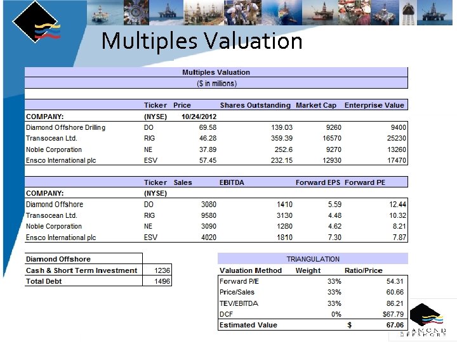Click Diamond Offshore price 69.58
Viewport: 457px width, 342px height.
(208, 127)
